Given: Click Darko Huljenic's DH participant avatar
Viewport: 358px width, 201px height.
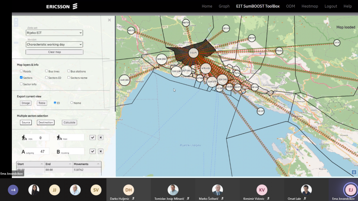Looking at the screenshot, I should (128, 190).
